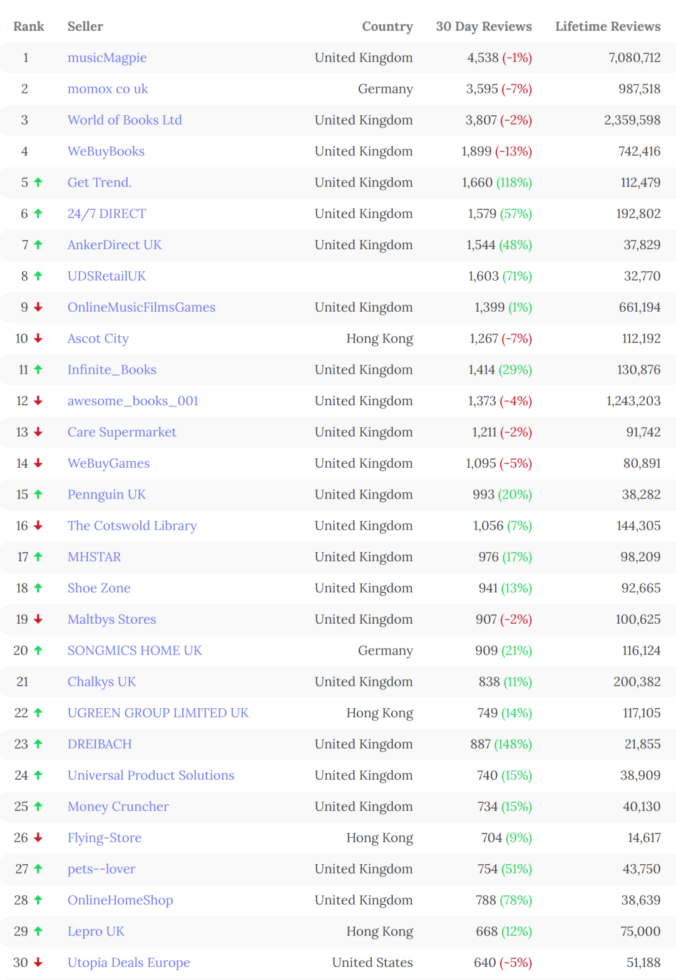The width and height of the screenshot is (676, 980).
Task: Click the red down arrow at rank 16
Action: coord(38,525)
